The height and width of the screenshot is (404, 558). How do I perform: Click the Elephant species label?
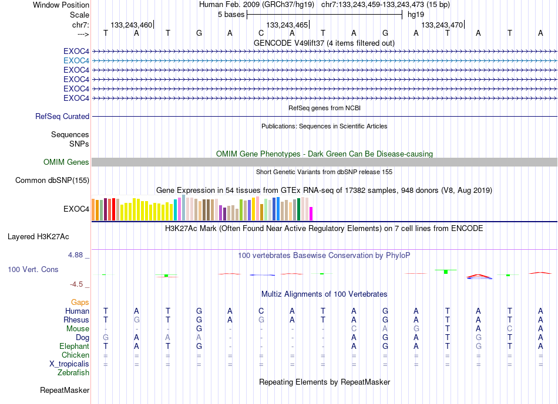pyautogui.click(x=74, y=347)
